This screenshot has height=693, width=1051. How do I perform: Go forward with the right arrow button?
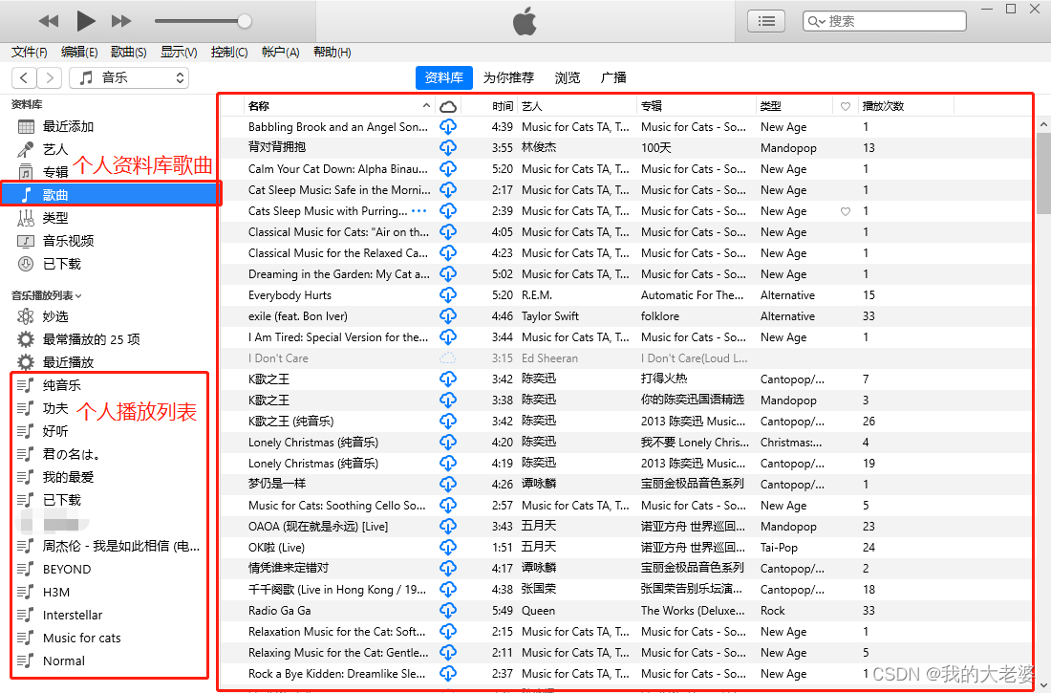50,77
